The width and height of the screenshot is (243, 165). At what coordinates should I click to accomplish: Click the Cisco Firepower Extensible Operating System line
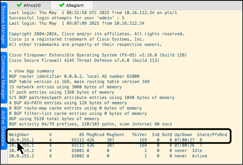click(98, 55)
